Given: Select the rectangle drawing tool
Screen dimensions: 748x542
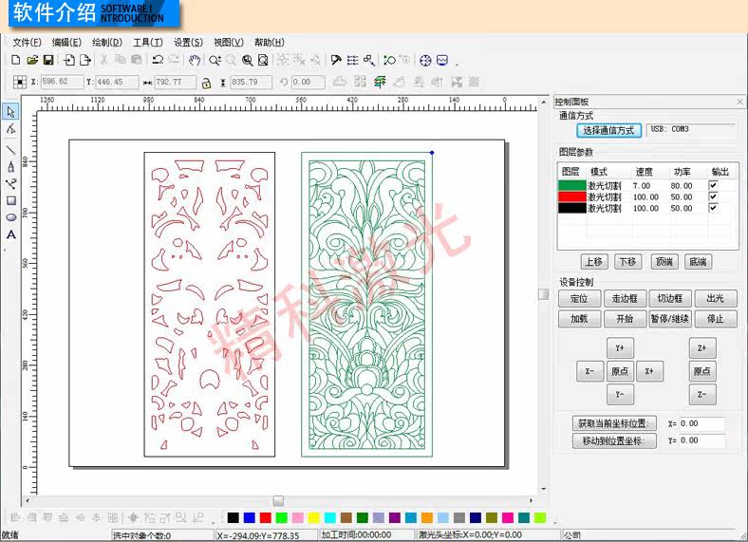Looking at the screenshot, I should 11,201.
